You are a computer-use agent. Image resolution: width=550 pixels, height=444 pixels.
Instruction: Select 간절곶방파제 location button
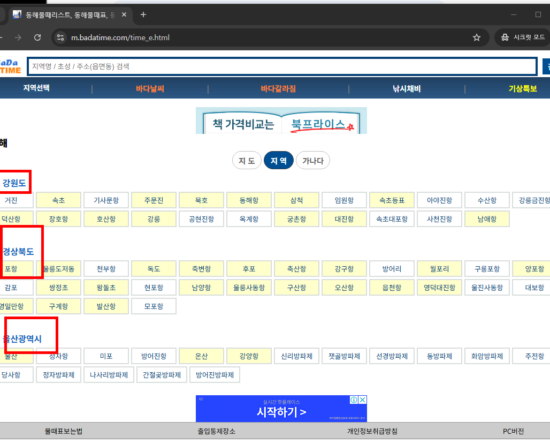(x=162, y=374)
